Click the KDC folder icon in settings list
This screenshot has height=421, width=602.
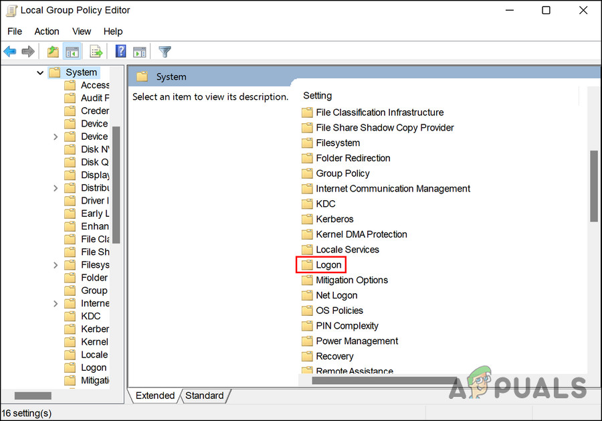pyautogui.click(x=307, y=204)
